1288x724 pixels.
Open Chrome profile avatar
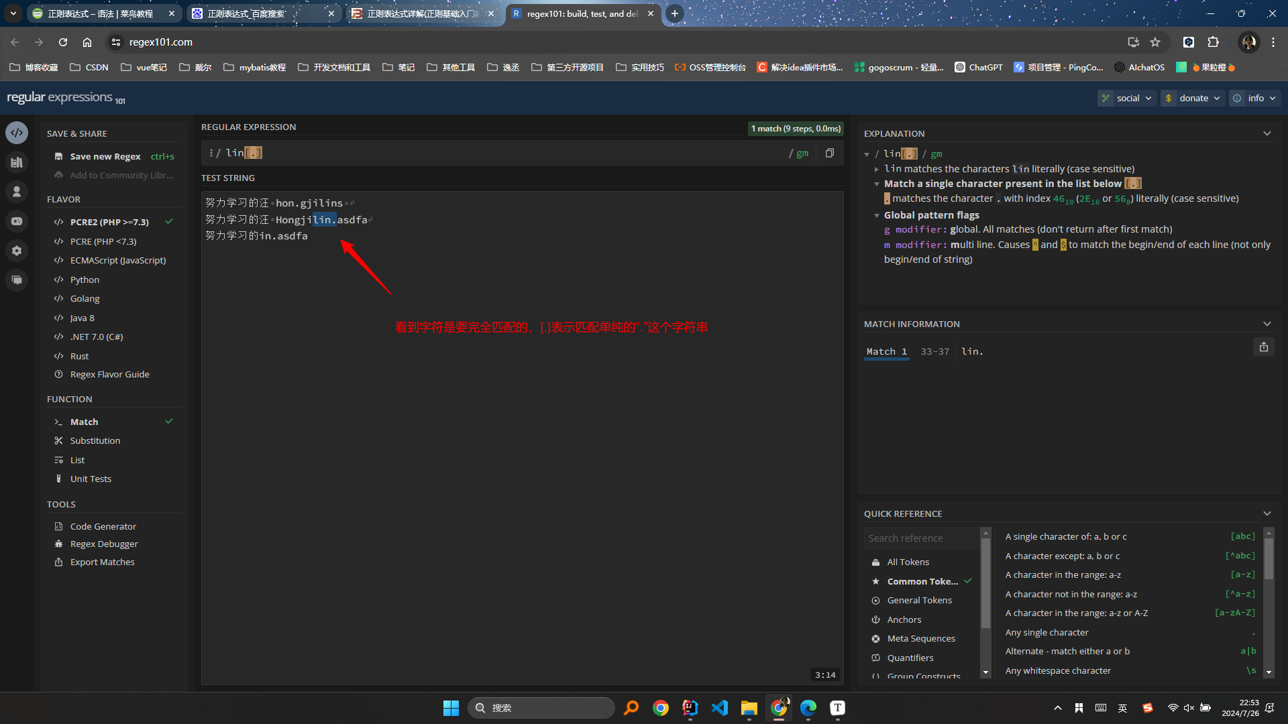[x=1249, y=42]
